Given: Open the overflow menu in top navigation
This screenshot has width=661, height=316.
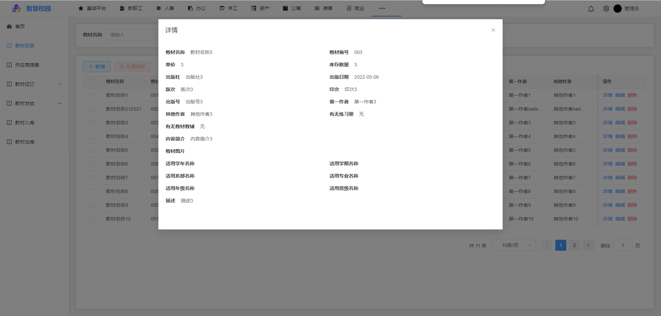Looking at the screenshot, I should coord(382,9).
